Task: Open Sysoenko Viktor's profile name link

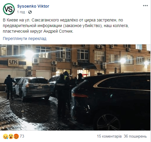Action: pos(33,6)
